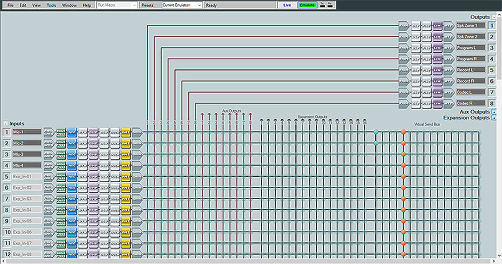Open the ATT block for Record L
The image size is (502, 264).
[448, 70]
